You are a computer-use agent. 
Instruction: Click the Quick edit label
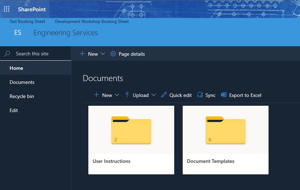point(181,95)
